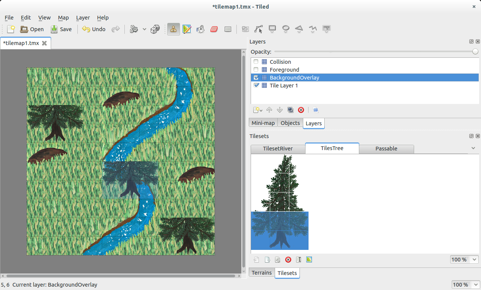
Task: Remove the selected layer with red X
Action: pyautogui.click(x=301, y=110)
